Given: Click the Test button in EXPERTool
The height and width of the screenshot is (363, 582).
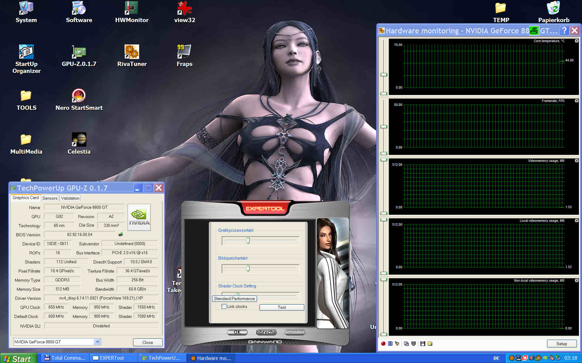Looking at the screenshot, I should 282,307.
